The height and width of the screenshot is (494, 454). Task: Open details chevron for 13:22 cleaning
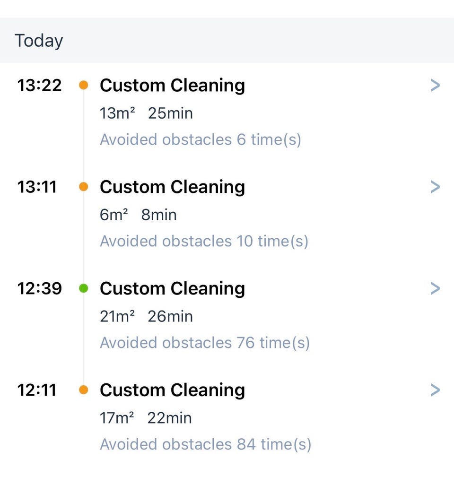(x=435, y=86)
